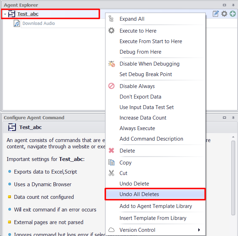Pin the Agent Explorer panel
Viewport: 238px width, 236px height.
click(233, 5)
